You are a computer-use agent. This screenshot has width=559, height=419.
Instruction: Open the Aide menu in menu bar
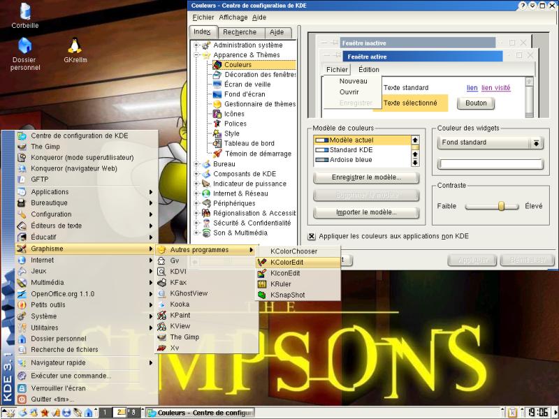point(259,17)
